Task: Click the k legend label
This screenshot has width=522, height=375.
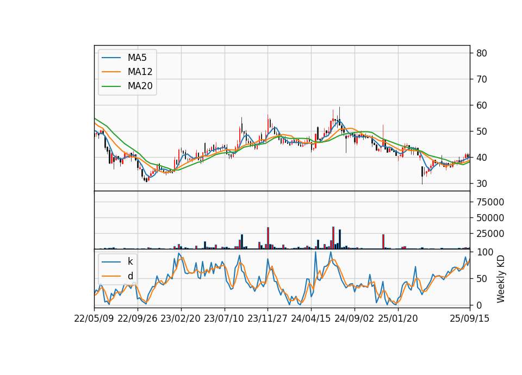Action: [130, 261]
